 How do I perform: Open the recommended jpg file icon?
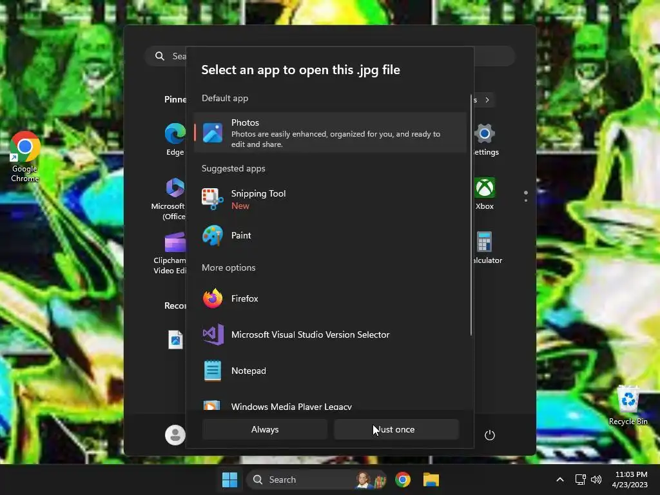(175, 340)
